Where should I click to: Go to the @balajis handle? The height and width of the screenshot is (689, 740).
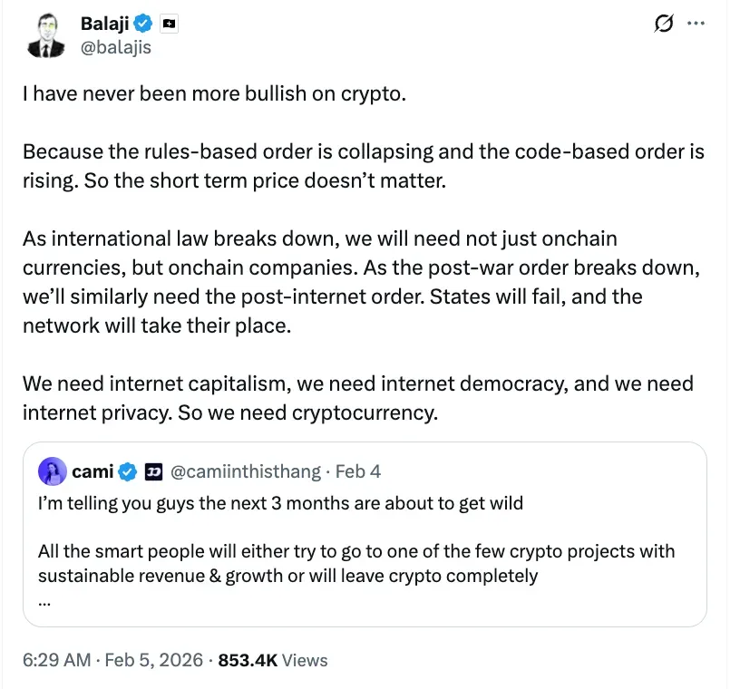pyautogui.click(x=115, y=47)
